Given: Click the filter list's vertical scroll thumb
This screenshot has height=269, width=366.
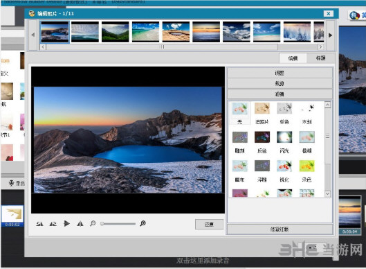Looking at the screenshot, I should pyautogui.click(x=327, y=136).
